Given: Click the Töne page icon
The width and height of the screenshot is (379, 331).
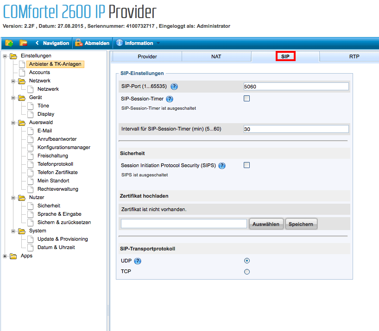Looking at the screenshot, I should tap(31, 106).
